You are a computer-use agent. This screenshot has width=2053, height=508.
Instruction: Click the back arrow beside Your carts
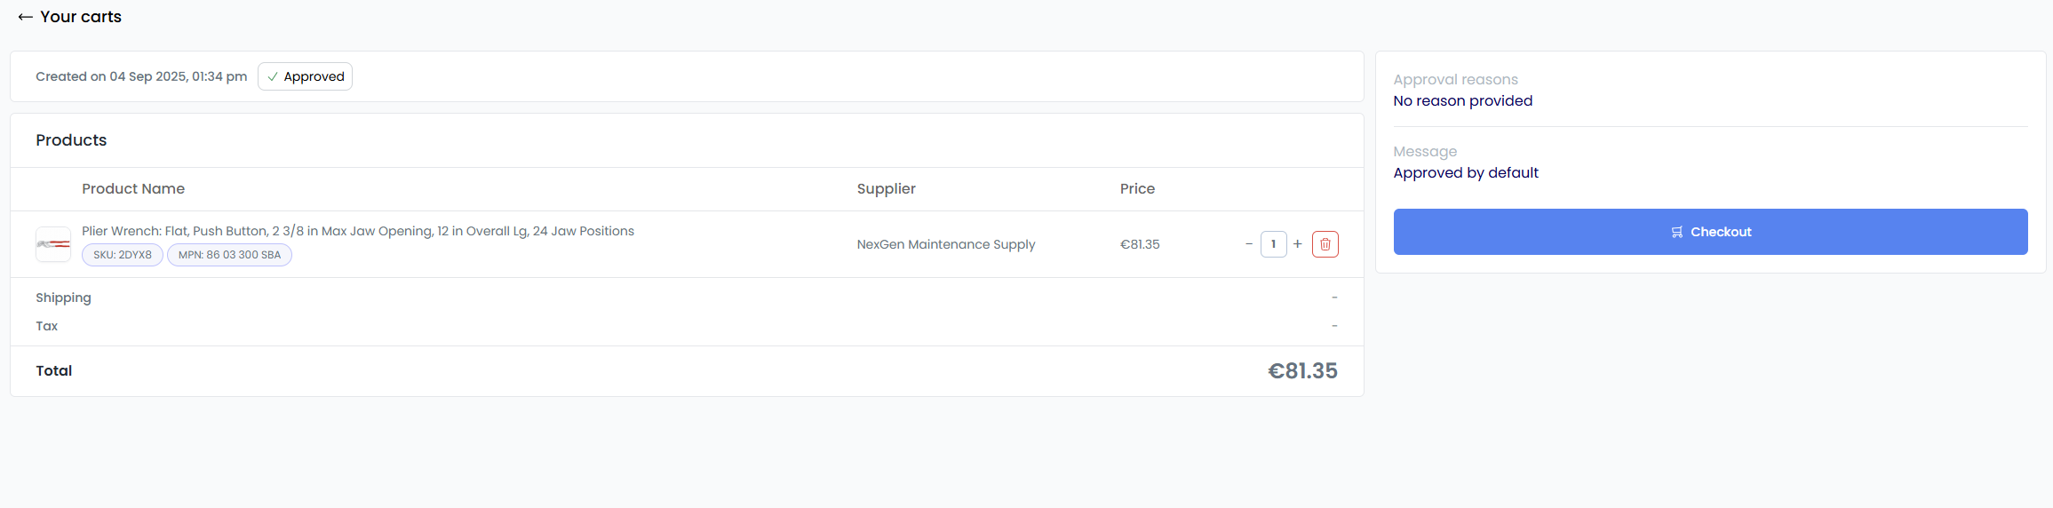pyautogui.click(x=25, y=17)
